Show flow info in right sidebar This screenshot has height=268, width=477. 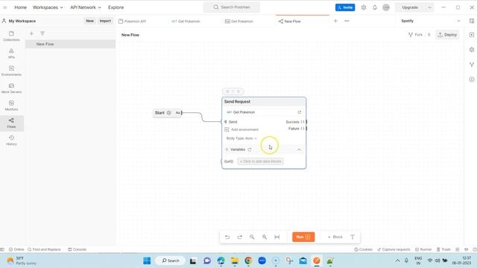[472, 80]
